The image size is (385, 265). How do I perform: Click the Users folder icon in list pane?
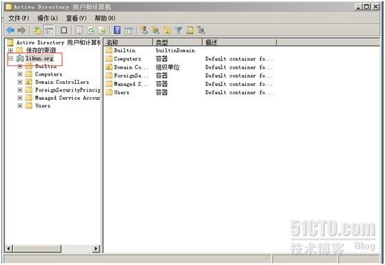tap(109, 92)
